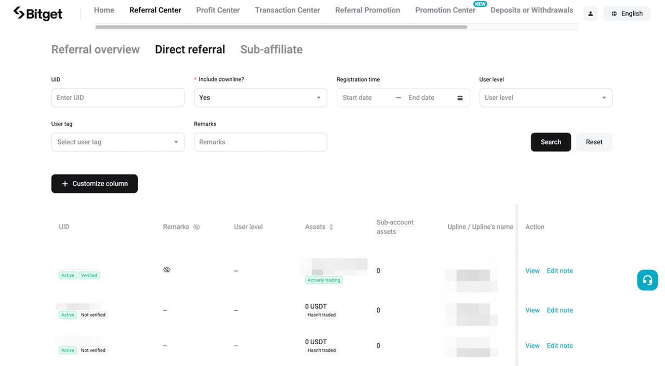The image size is (665, 366).
Task: Open the Profit Center menu
Action: 218,10
